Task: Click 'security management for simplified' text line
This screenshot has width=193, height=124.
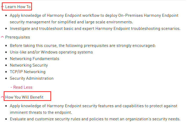Action: pos(71,22)
